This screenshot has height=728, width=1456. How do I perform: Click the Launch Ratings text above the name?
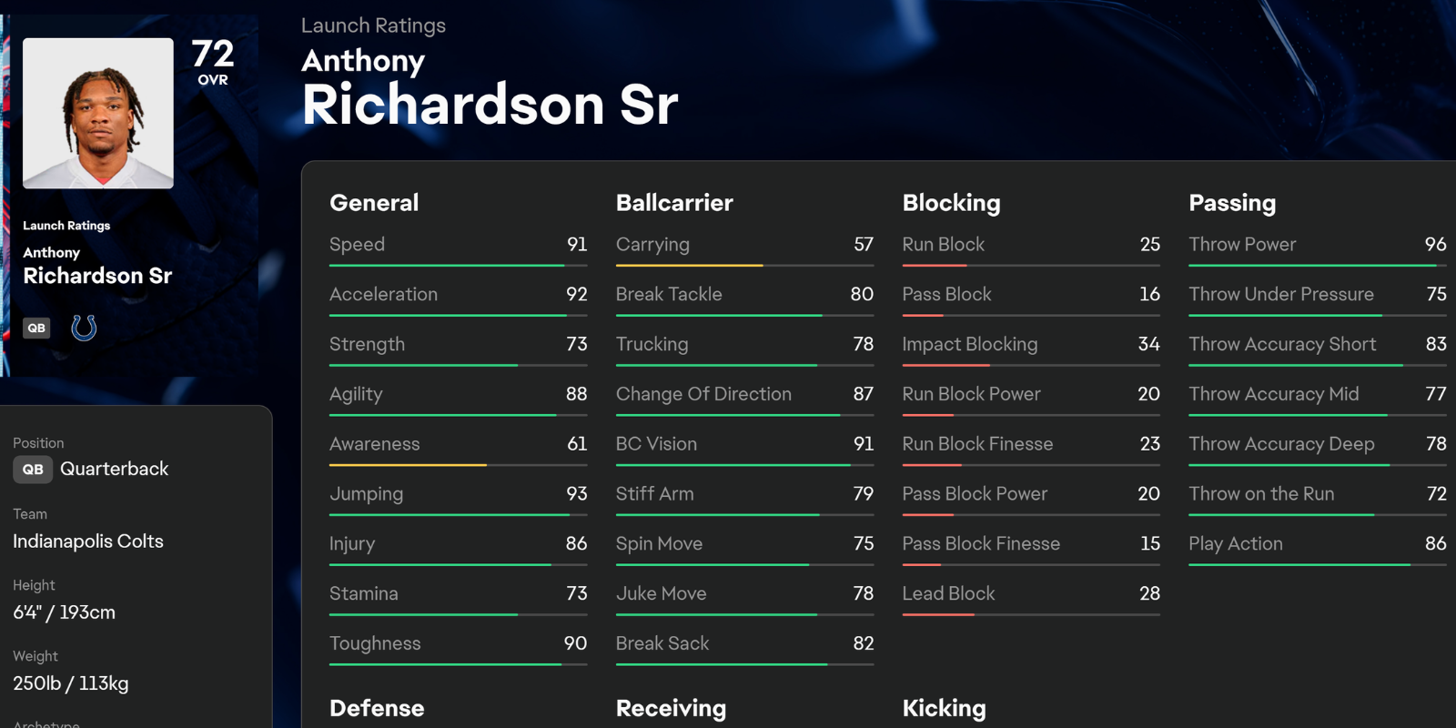pos(373,25)
